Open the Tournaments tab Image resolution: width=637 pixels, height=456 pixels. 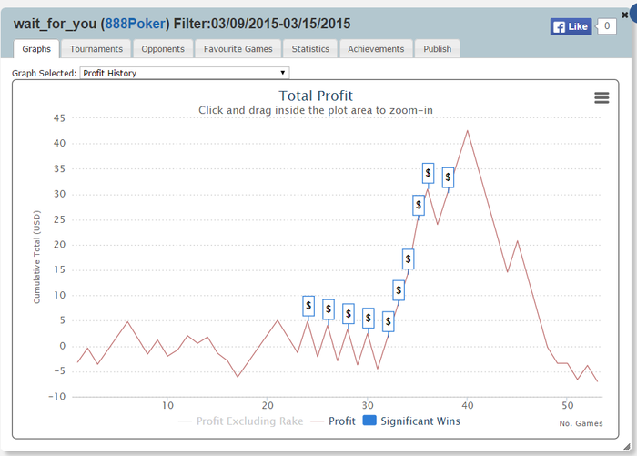click(x=96, y=49)
